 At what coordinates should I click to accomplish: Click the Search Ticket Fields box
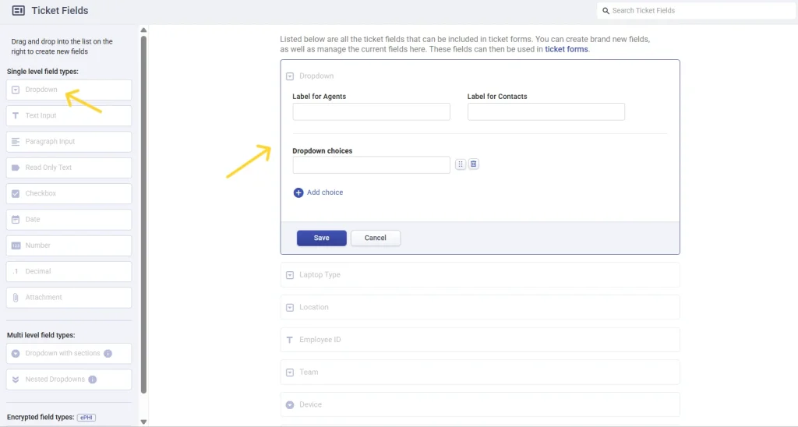pyautogui.click(x=696, y=11)
